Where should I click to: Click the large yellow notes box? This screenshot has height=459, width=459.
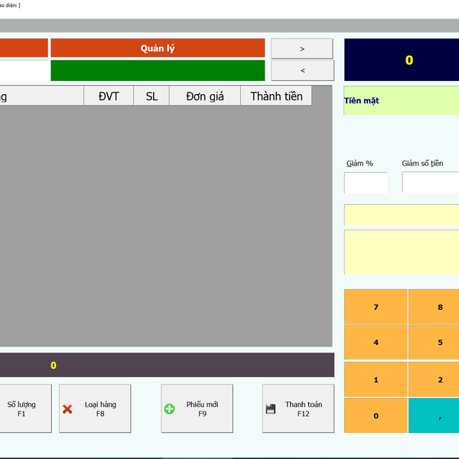pyautogui.click(x=402, y=252)
